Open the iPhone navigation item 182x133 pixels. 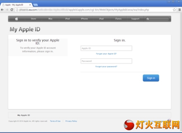tap(84, 19)
